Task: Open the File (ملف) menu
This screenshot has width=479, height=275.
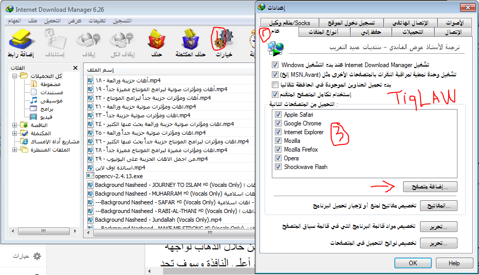Action: 32,20
